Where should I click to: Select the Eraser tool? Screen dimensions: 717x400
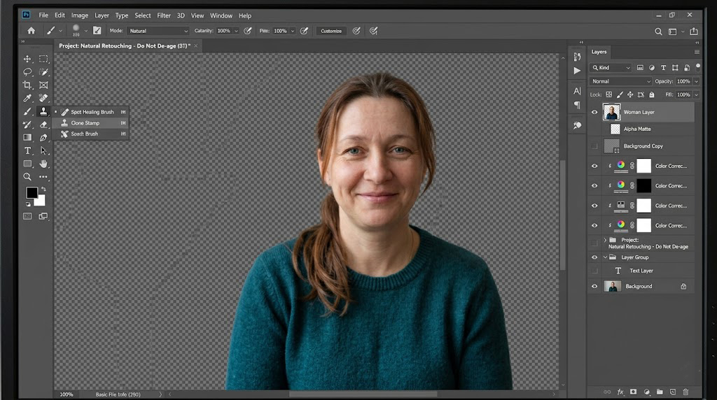43,124
